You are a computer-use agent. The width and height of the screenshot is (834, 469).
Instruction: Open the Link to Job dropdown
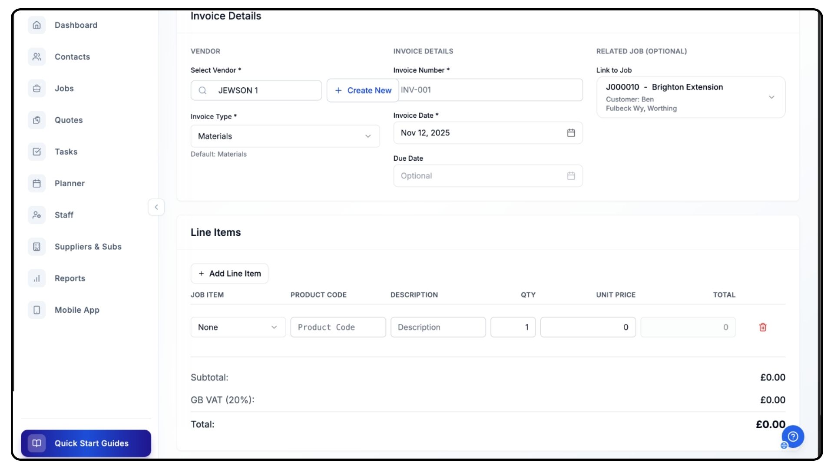click(x=691, y=97)
